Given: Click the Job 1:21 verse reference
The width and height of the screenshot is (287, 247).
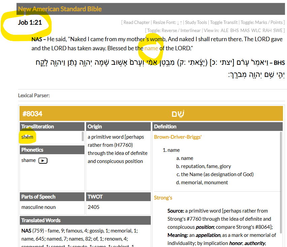Looking at the screenshot, I should pos(30,23).
